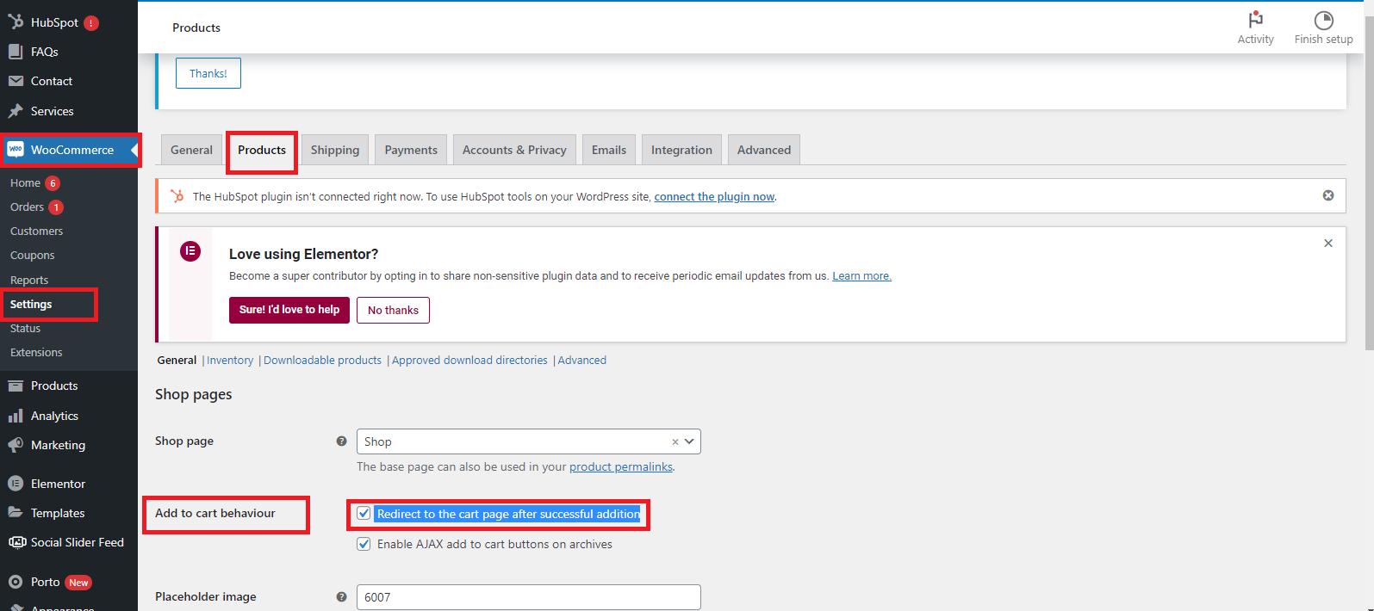Viewport: 1374px width, 611px height.
Task: Click the Placeholder image input field
Action: [529, 597]
